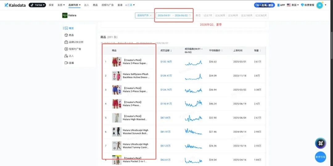Open the date range picker field
The height and width of the screenshot is (166, 333).
point(174,15)
